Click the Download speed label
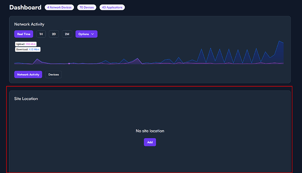302x173 pixels. coord(28,50)
